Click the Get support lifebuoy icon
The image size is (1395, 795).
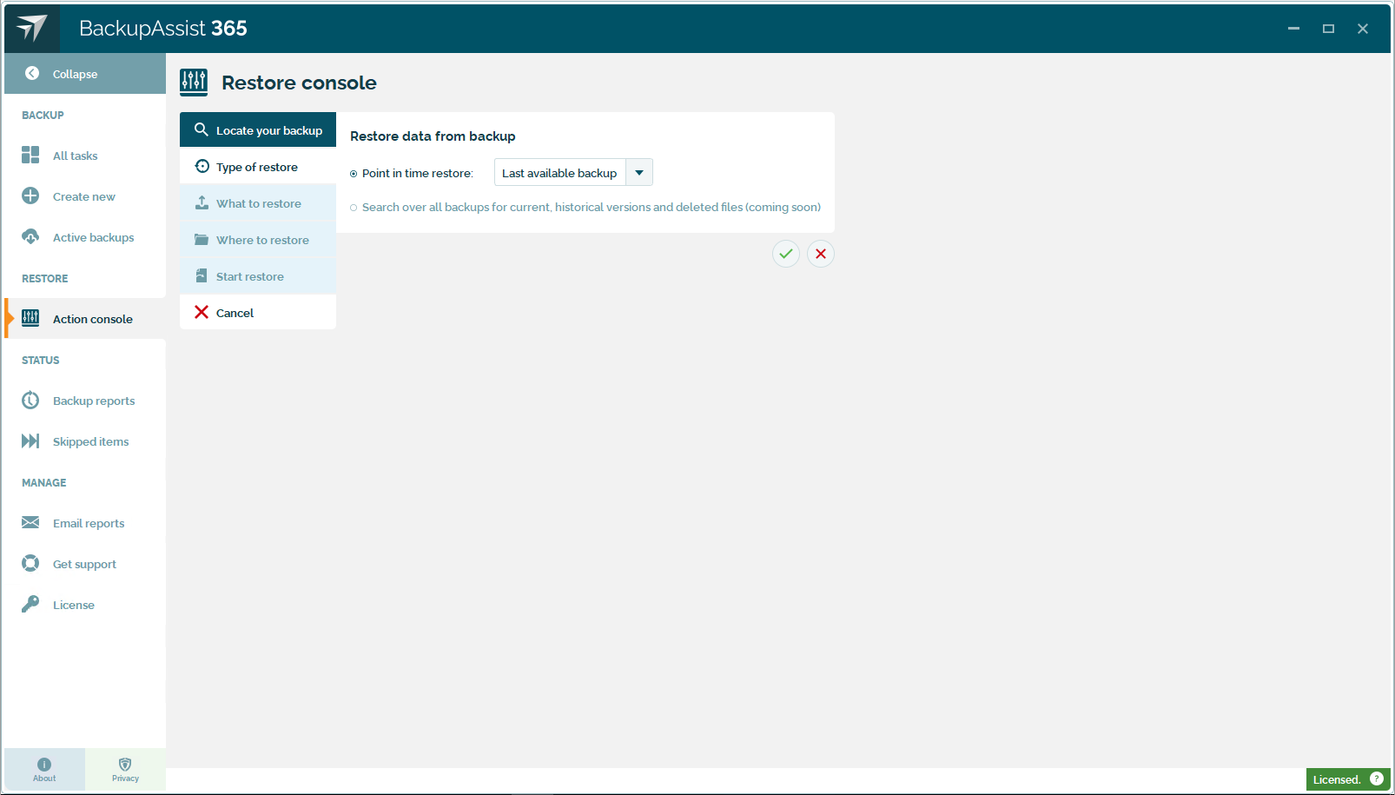click(30, 564)
